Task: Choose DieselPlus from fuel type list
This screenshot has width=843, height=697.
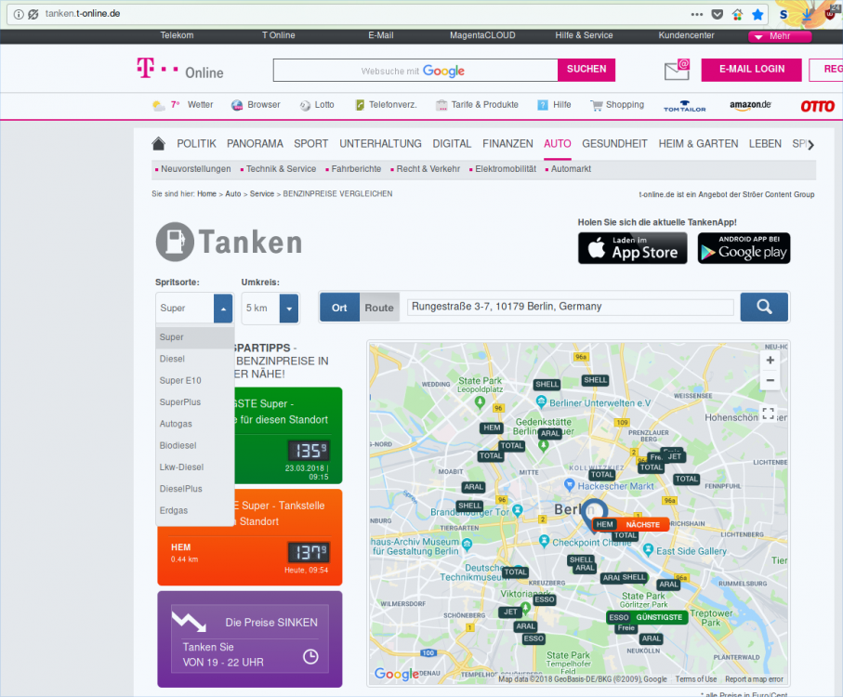Action: pos(194,489)
